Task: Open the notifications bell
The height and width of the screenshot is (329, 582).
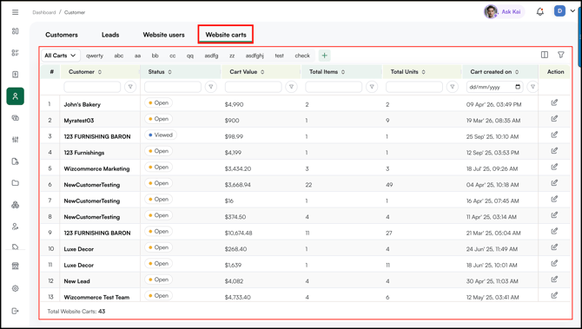Action: click(x=540, y=12)
